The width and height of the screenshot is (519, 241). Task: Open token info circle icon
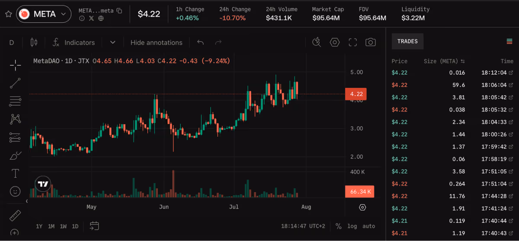(x=82, y=18)
